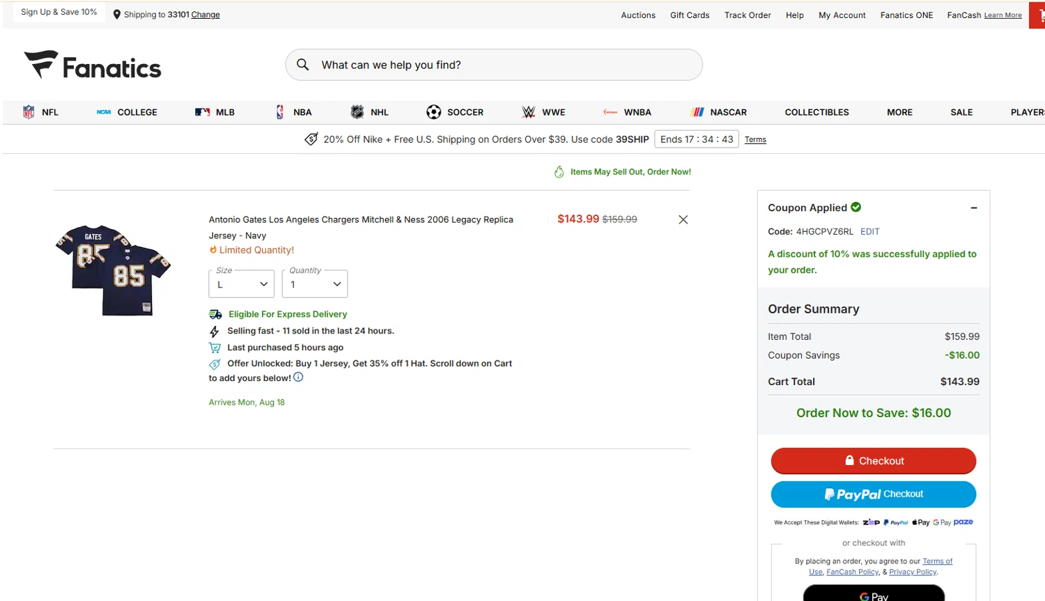Click the red Checkout button

(x=874, y=461)
